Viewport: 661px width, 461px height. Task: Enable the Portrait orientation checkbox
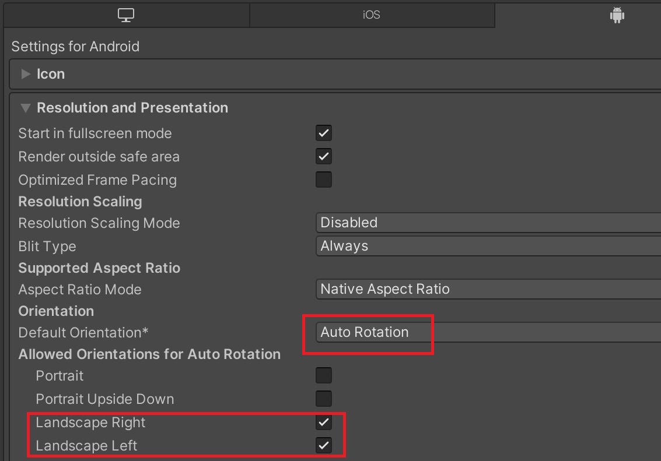pyautogui.click(x=324, y=375)
